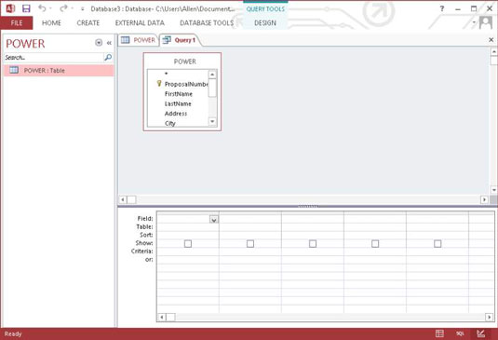Switch to the Query1 document tab

pyautogui.click(x=180, y=40)
